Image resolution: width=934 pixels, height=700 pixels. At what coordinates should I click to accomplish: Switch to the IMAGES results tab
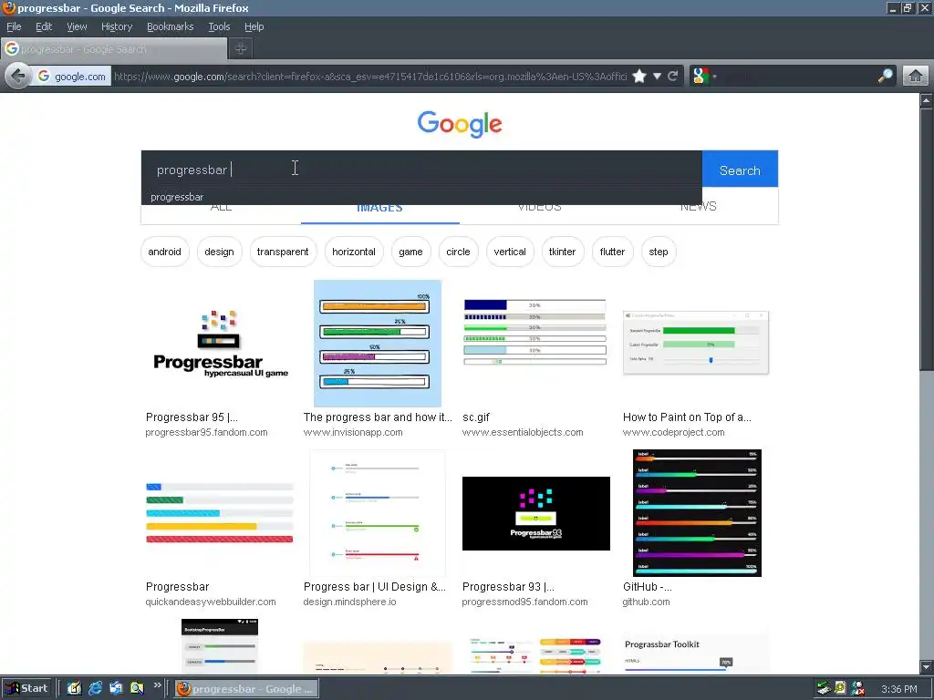coord(380,209)
